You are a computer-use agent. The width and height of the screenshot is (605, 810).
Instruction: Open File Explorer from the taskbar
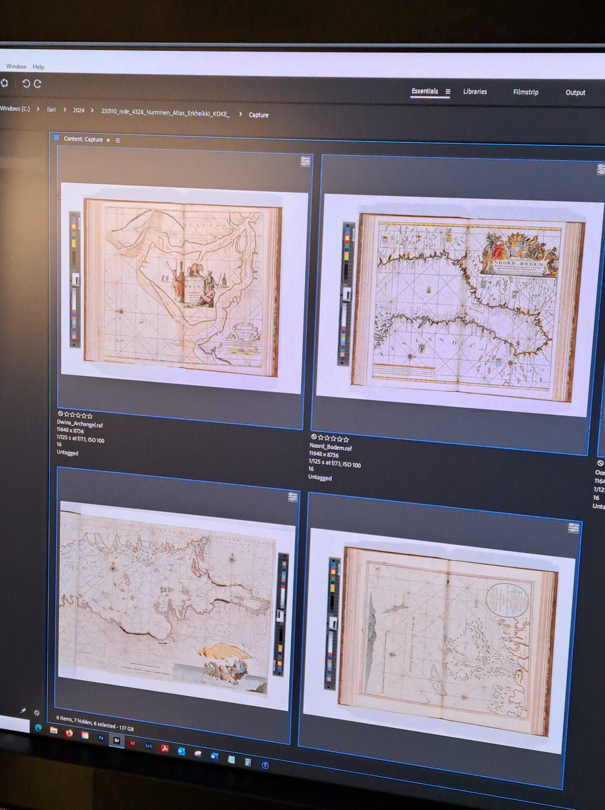pyautogui.click(x=54, y=730)
